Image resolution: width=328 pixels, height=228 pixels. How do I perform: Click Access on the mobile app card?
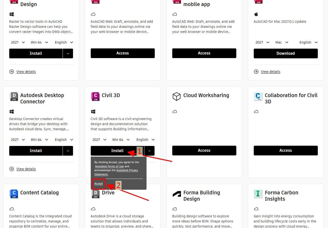[204, 53]
